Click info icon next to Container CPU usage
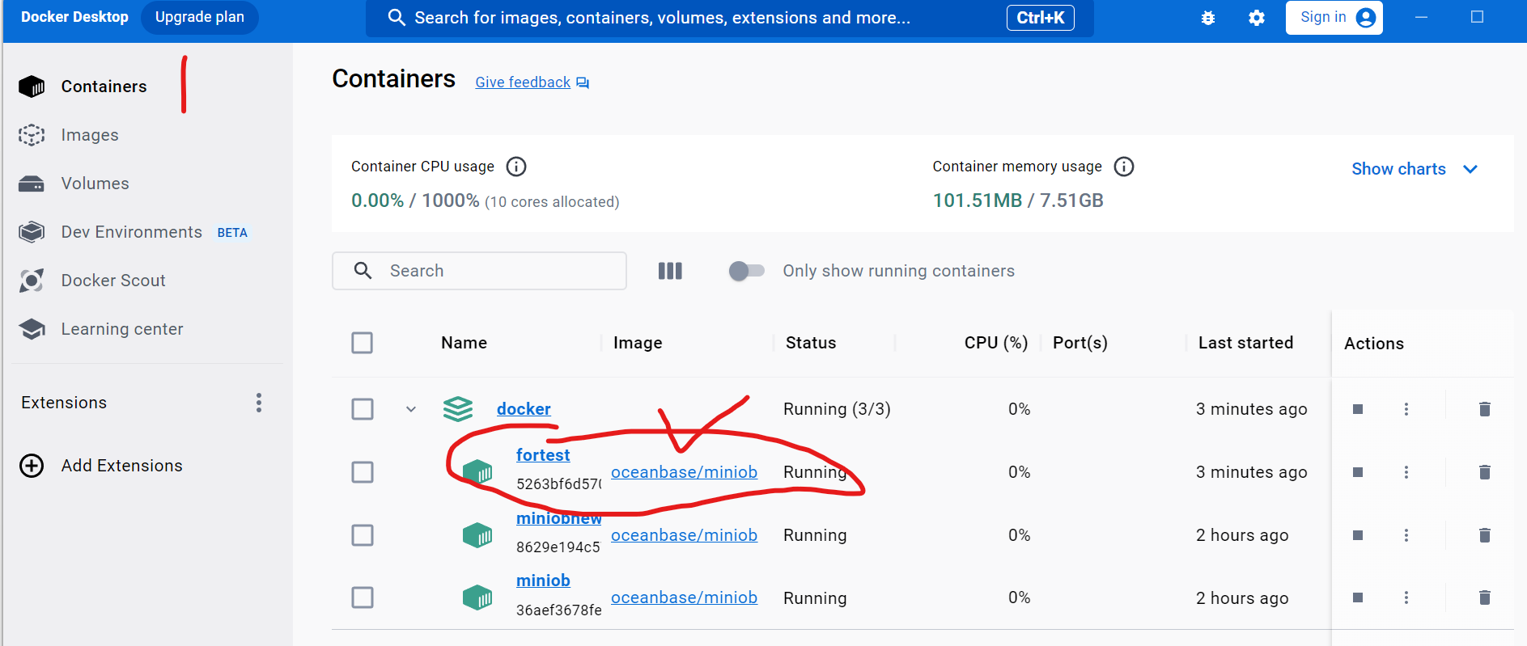 pyautogui.click(x=516, y=167)
